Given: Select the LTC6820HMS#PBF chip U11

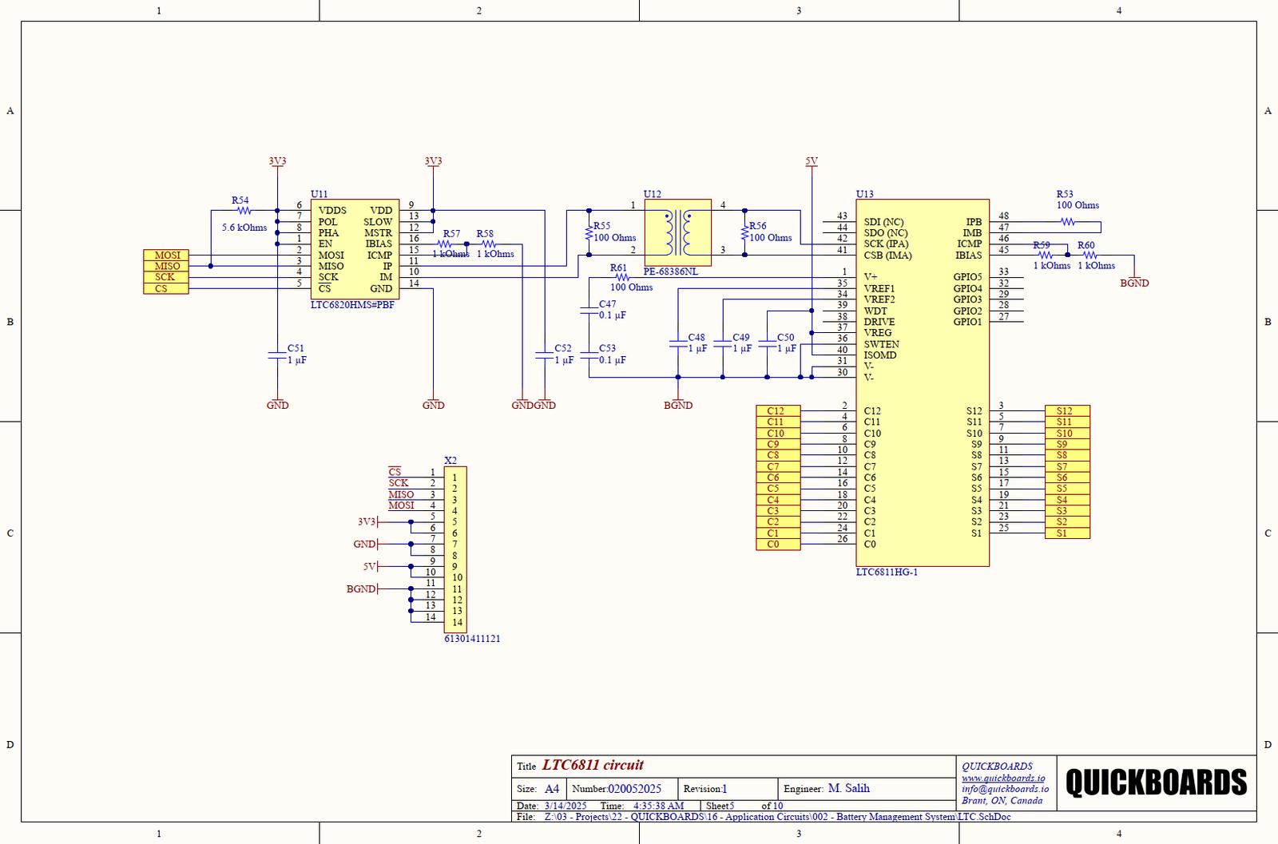Looking at the screenshot, I should click(355, 248).
